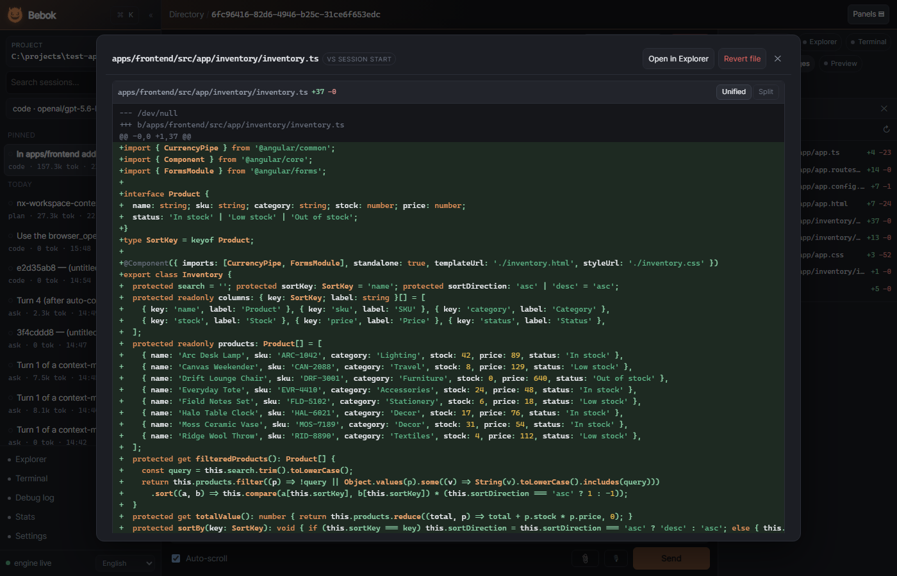Click the '@@ -0,0 +1,37 @@' hunk header

(155, 136)
